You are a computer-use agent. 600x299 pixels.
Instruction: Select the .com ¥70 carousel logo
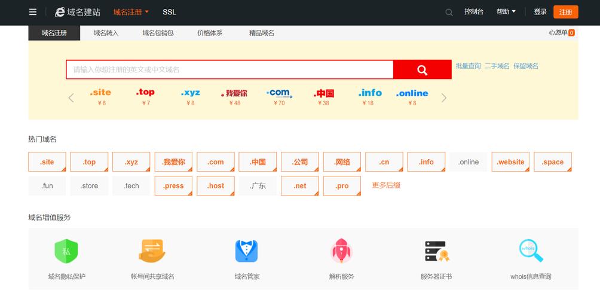click(x=279, y=93)
